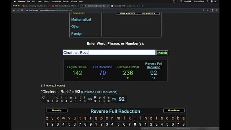This screenshot has width=231, height=130.
Task: Open the Edit menu
Action: (x=34, y=1)
